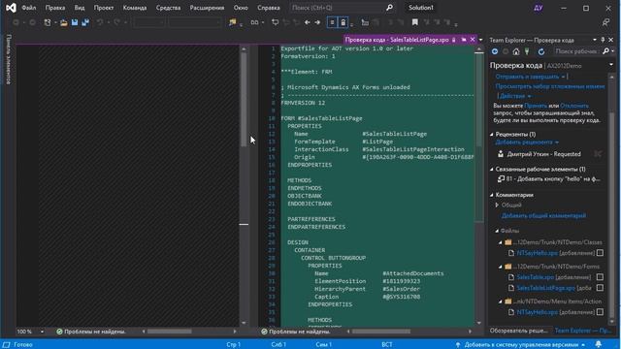
Task: Click Добавить общий комментарий link
Action: (x=543, y=215)
